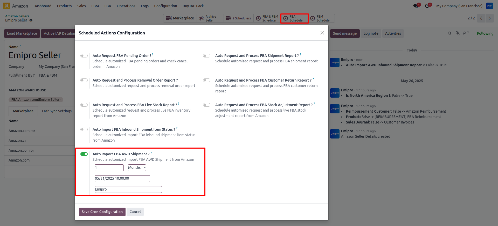Click the Cancel button
498x226 pixels.
pos(135,212)
